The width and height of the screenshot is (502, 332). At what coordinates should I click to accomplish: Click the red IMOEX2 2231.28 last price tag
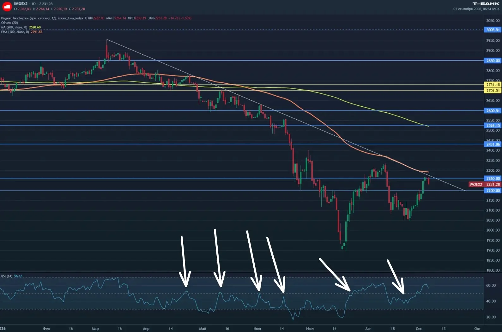[485, 185]
